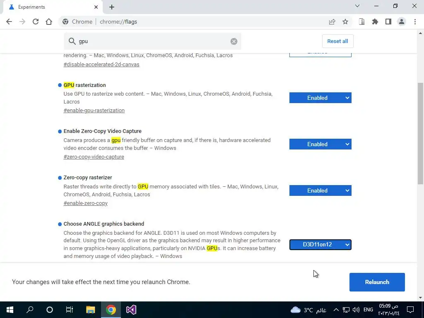Click the Chrome site info icon in address bar
The image size is (424, 318).
pyautogui.click(x=65, y=22)
